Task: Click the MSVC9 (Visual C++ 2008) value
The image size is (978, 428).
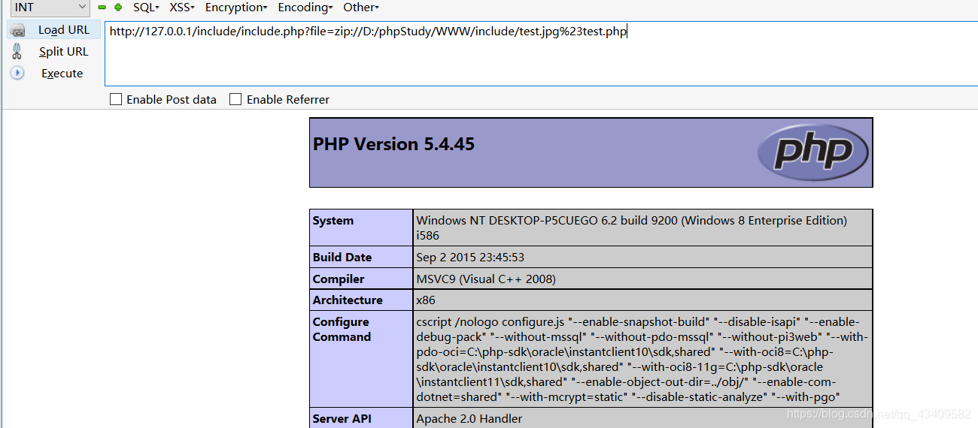Action: click(486, 279)
